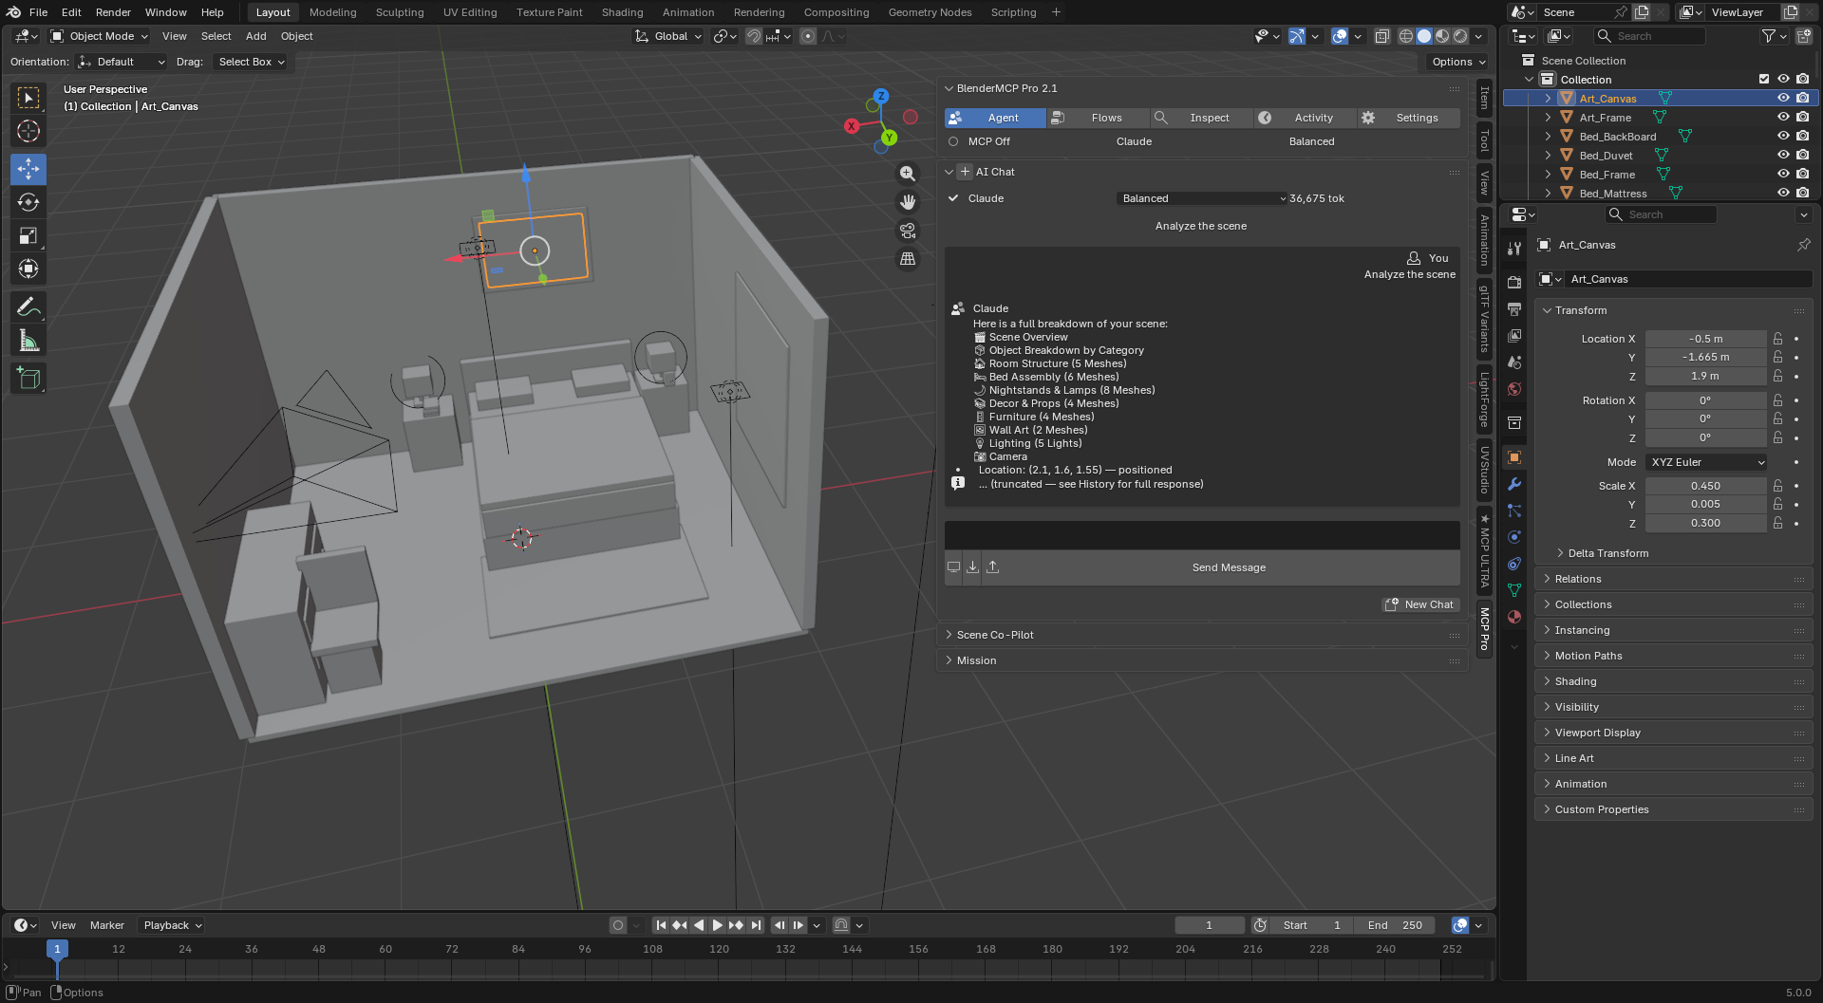Click the Send Message button

coord(1229,567)
